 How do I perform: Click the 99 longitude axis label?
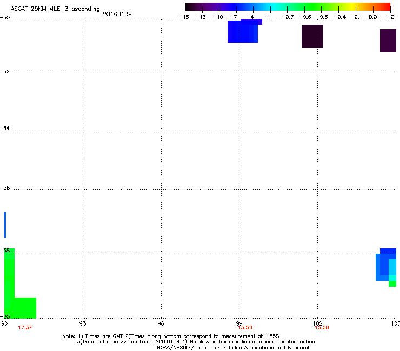[x=239, y=323]
